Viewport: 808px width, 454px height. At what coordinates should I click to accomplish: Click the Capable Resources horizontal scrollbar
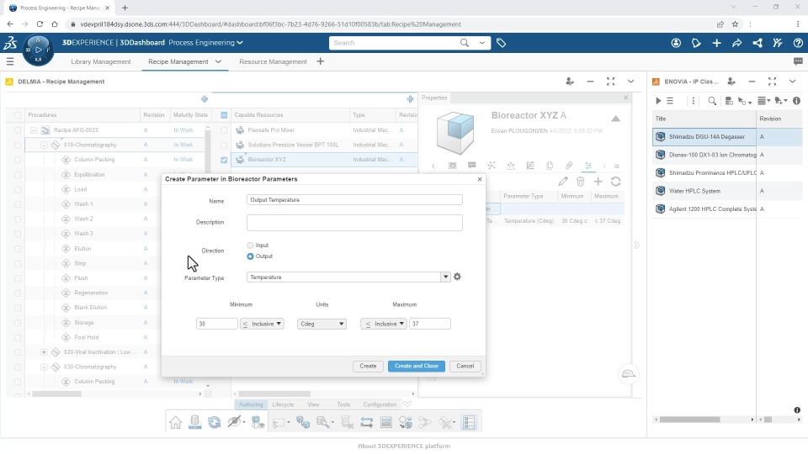[x=281, y=393]
